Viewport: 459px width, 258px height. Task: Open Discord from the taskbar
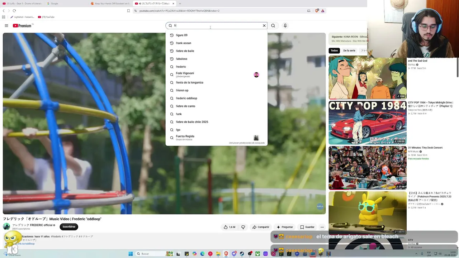tap(234, 254)
